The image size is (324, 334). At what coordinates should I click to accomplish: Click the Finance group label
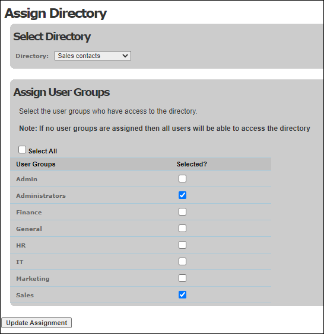coord(29,213)
